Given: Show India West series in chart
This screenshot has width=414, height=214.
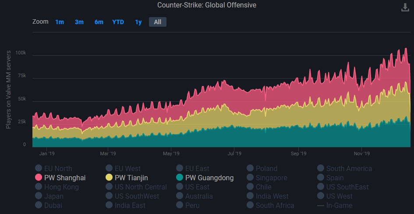Looking at the screenshot, I should [x=268, y=196].
